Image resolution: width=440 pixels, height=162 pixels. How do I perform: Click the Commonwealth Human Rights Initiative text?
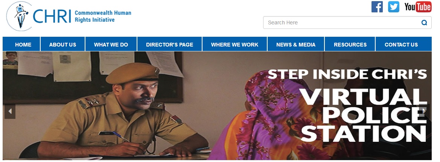point(103,16)
